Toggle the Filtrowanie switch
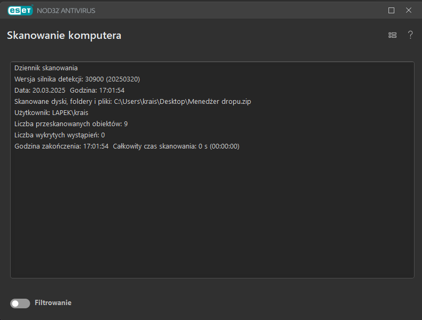The image size is (422, 320). tap(20, 303)
